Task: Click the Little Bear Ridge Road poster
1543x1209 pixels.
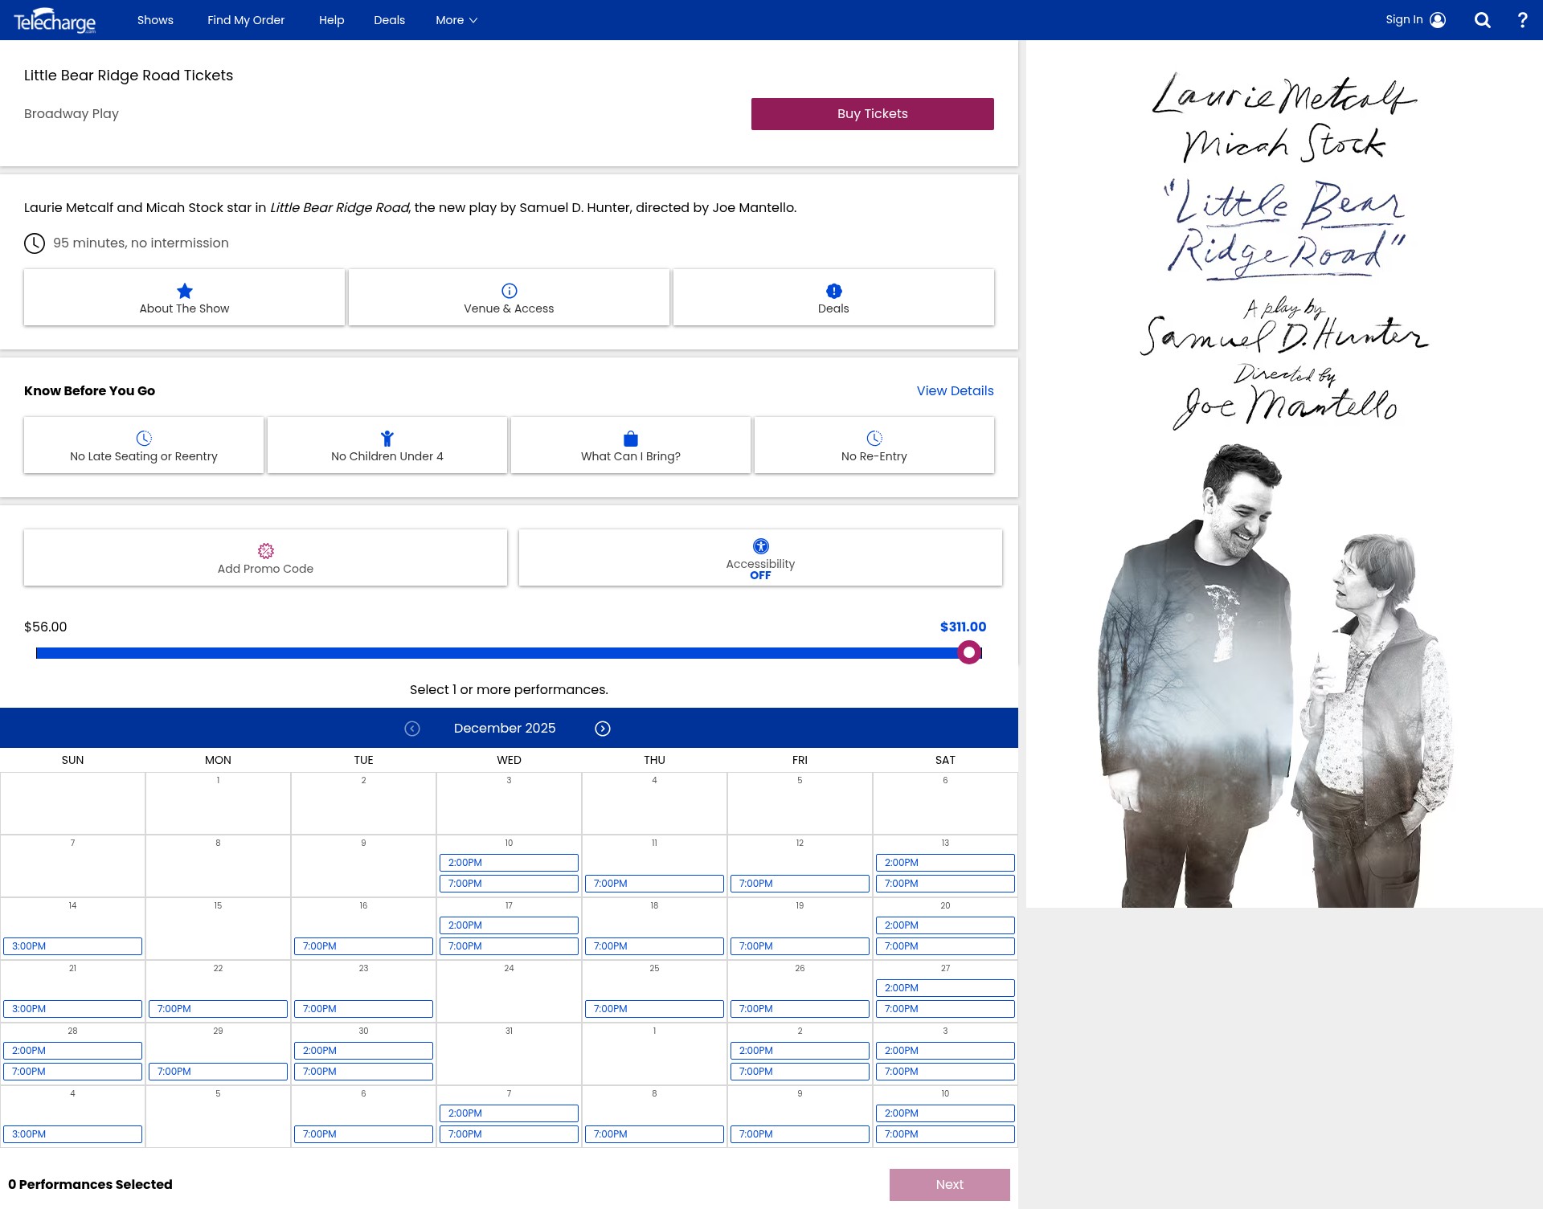Action: (x=1284, y=474)
